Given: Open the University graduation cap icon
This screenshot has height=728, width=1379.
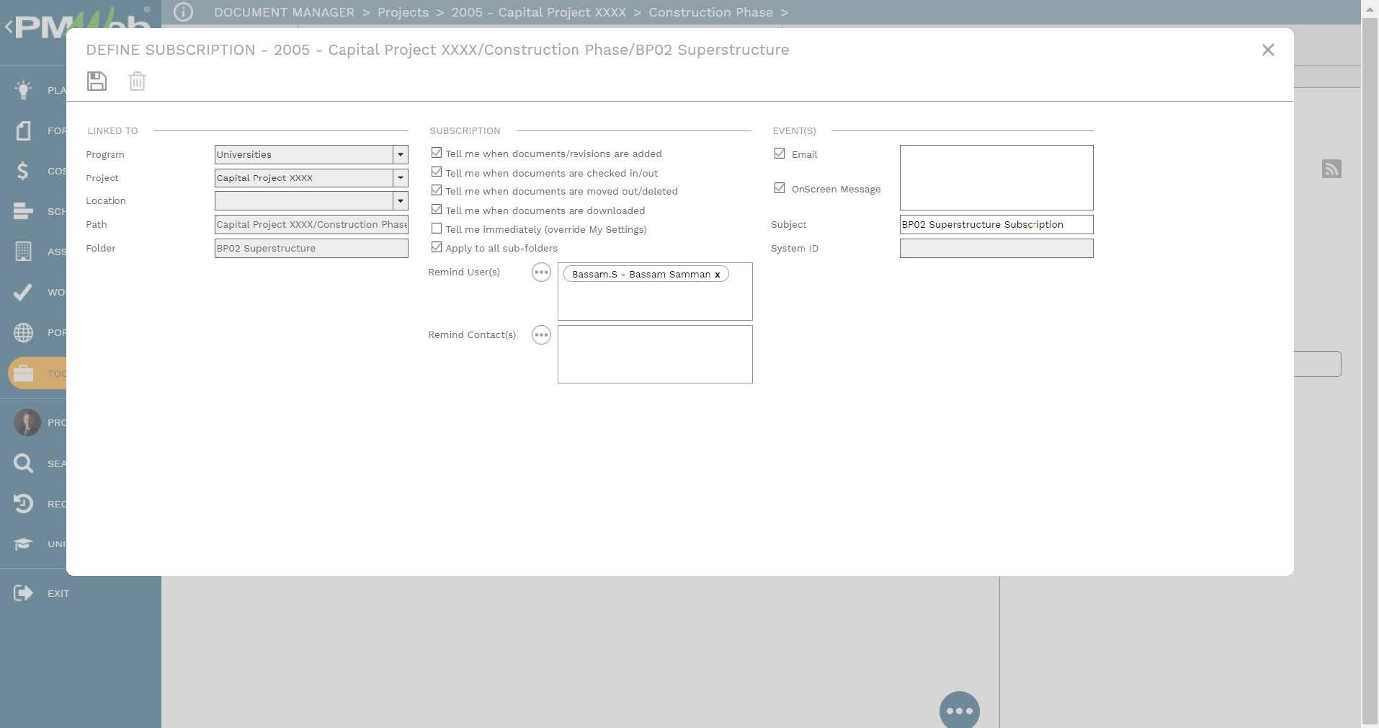Looking at the screenshot, I should coord(23,543).
